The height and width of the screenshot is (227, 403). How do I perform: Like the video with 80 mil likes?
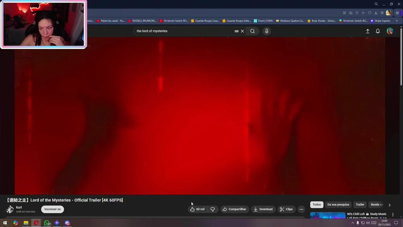(x=197, y=209)
